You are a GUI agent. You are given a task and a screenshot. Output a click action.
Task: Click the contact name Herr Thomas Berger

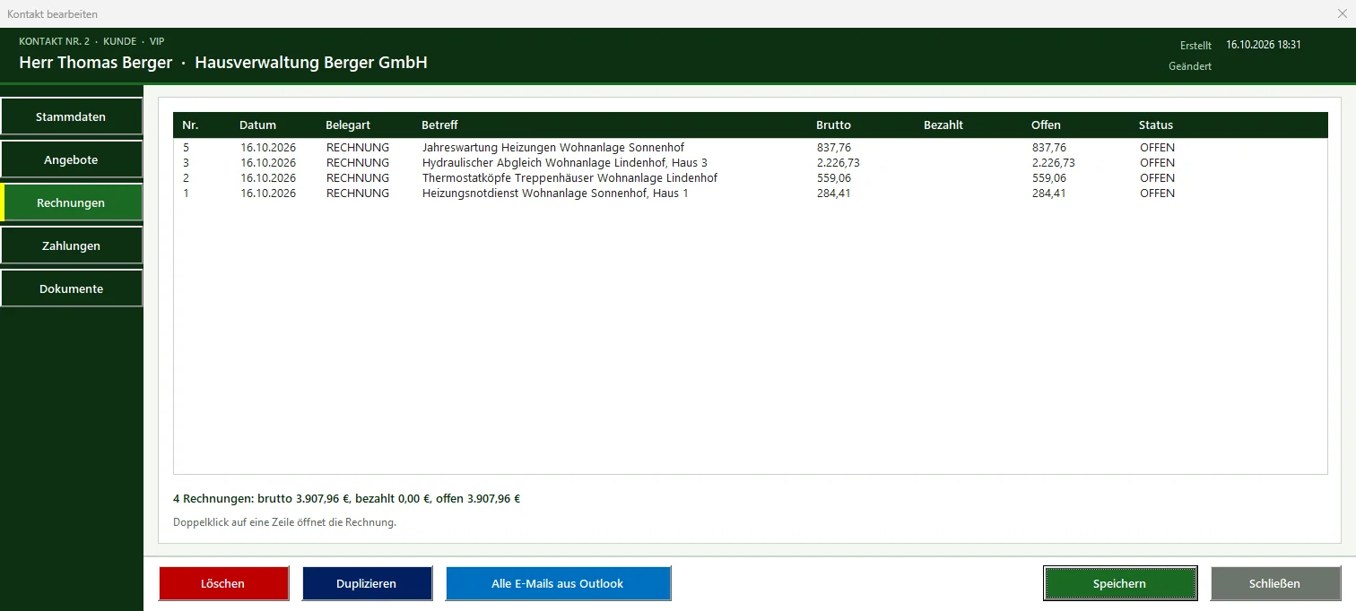click(x=96, y=63)
